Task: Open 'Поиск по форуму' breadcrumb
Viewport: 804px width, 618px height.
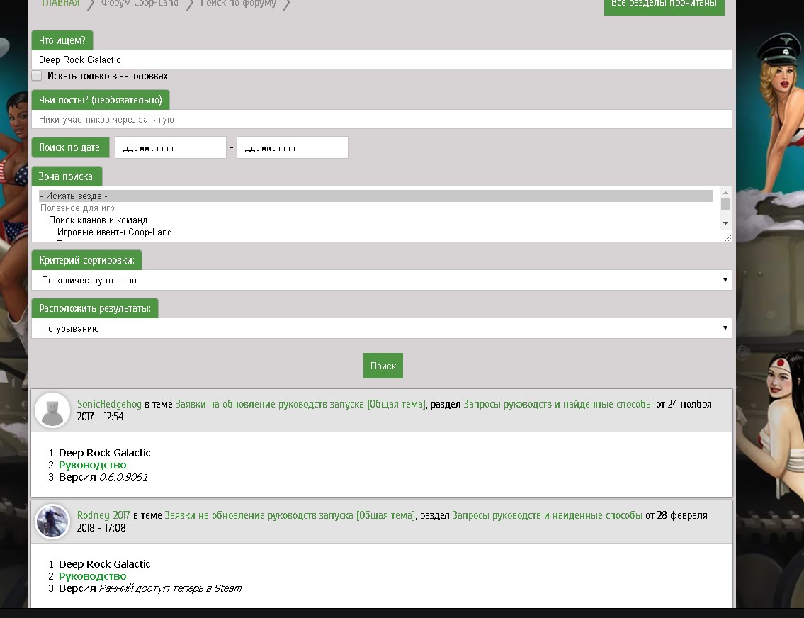Action: click(x=238, y=4)
